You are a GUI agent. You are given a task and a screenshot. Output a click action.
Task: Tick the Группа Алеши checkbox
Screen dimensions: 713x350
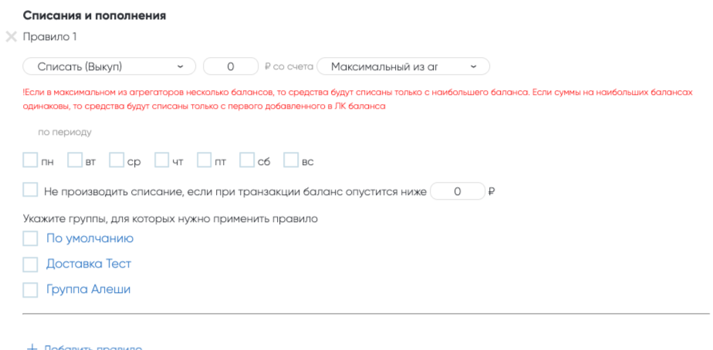[x=30, y=290]
